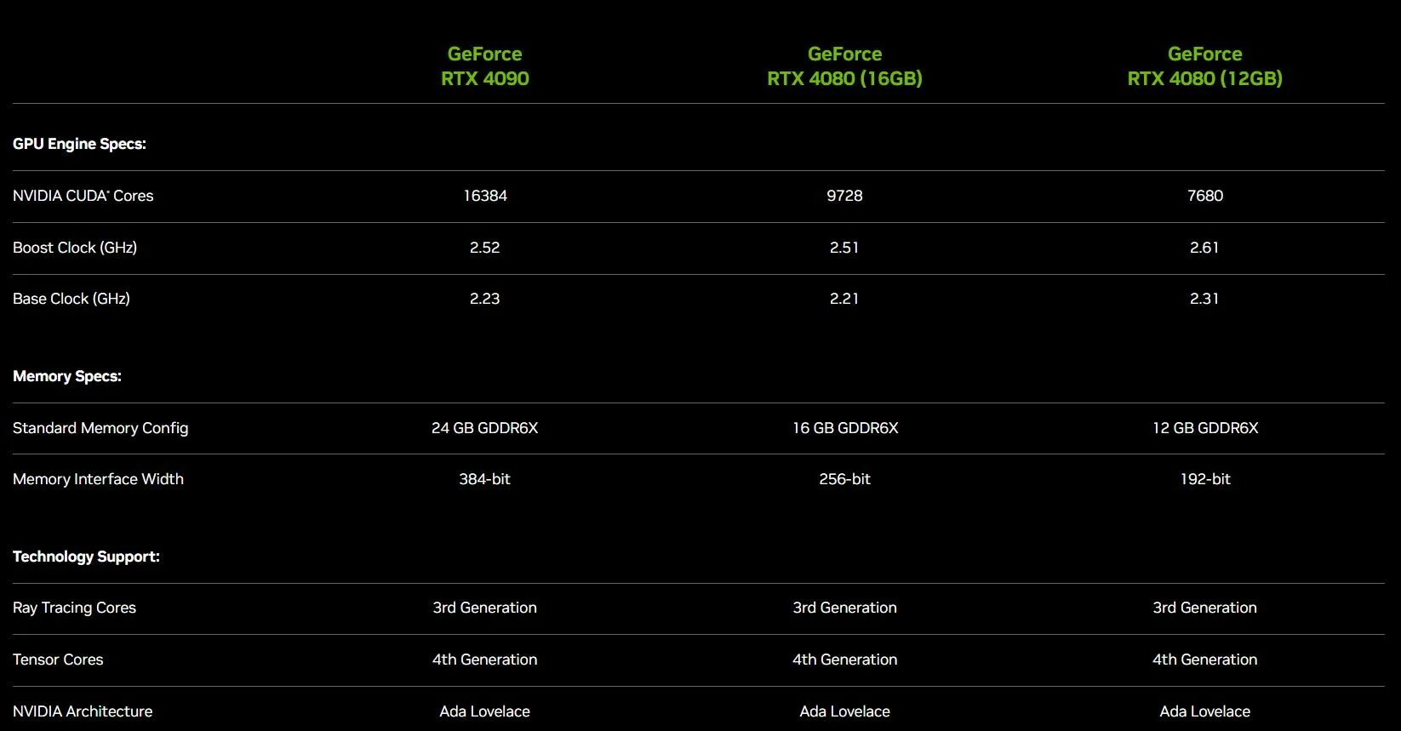Click the GeForce RTX 4080 (16GB) column header
Screen dimensions: 1401x731
tap(844, 66)
